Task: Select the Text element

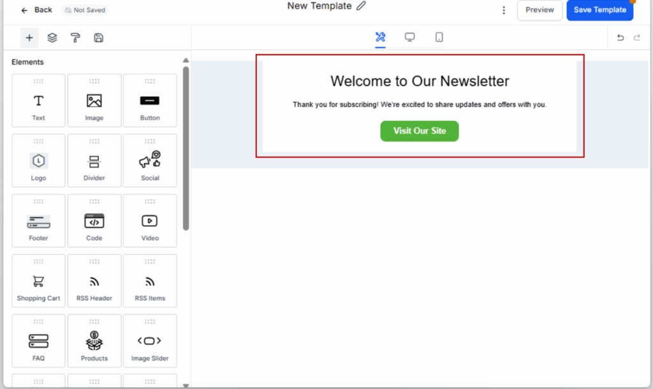Action: [x=38, y=100]
